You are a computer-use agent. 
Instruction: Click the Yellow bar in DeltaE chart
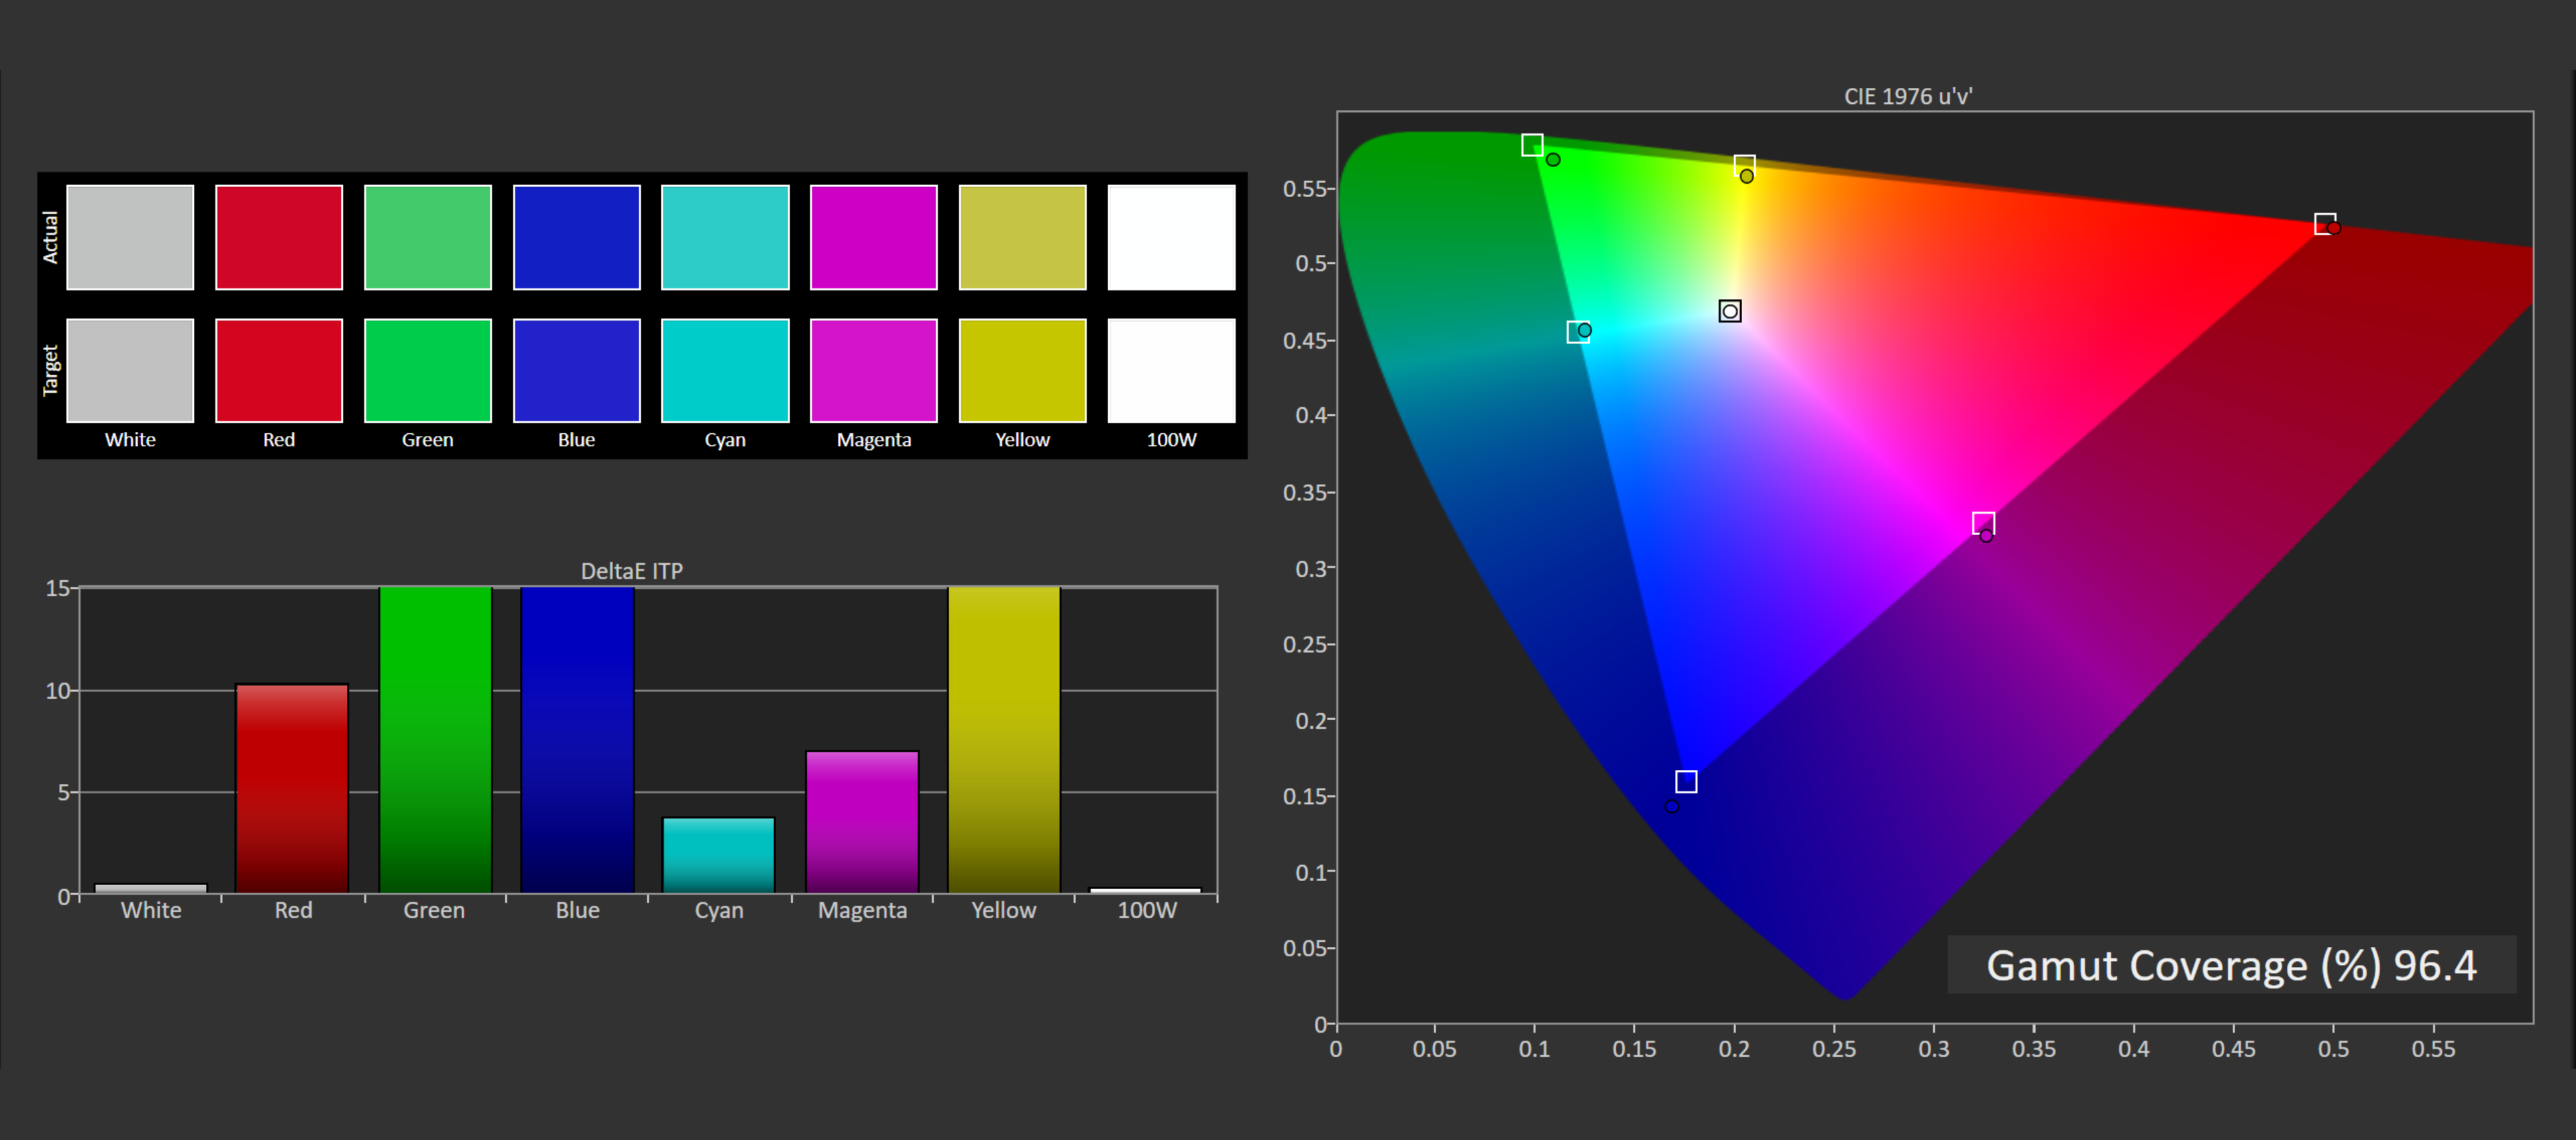click(1004, 740)
